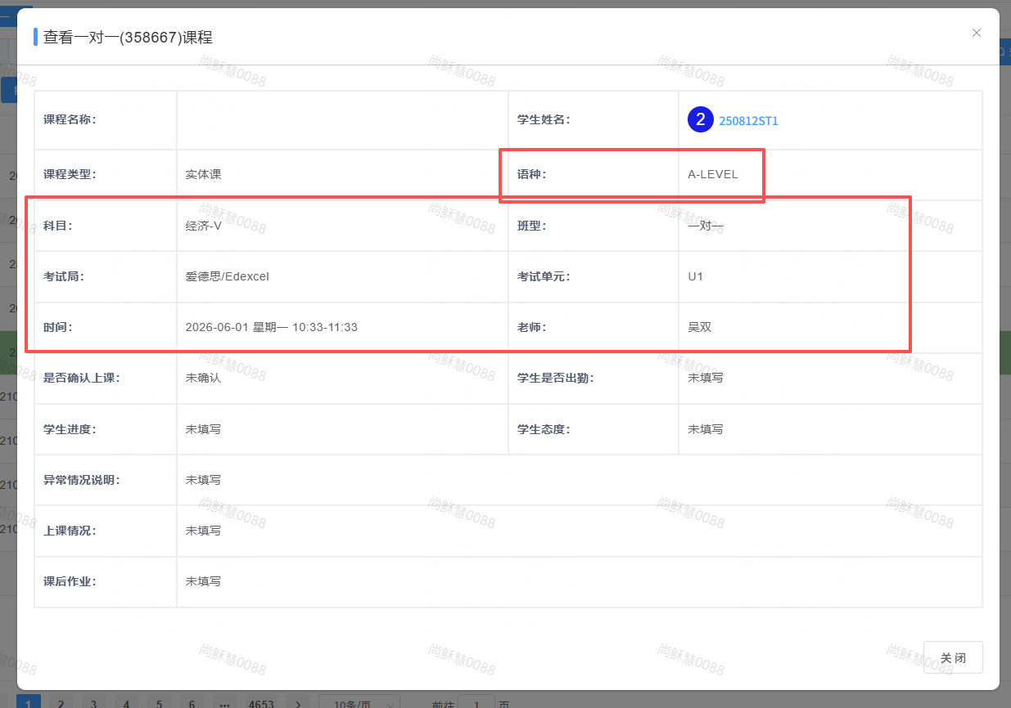Click the 爱德思/Edexcel value
This screenshot has width=1011, height=708.
[228, 276]
